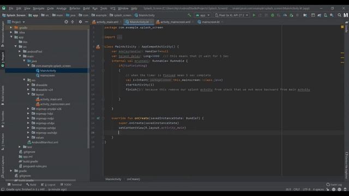
Task: Click the Project panel horizontal scrollbar
Action: pos(40,180)
